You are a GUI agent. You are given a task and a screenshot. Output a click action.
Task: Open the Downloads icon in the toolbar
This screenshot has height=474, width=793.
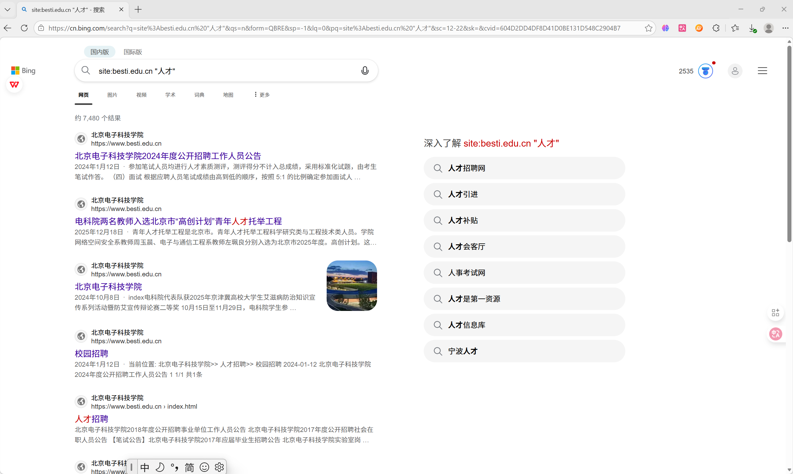753,28
